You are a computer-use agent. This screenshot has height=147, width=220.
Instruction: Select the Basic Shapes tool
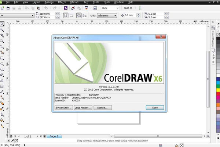click(2, 75)
